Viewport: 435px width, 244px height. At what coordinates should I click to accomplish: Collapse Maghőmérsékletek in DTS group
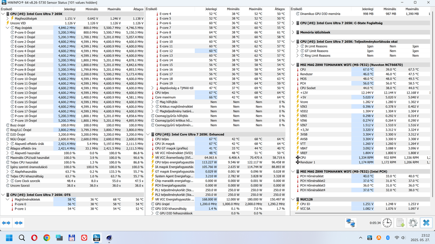pyautogui.click(x=8, y=200)
